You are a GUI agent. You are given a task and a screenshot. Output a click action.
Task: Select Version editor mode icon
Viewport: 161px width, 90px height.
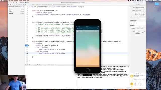click(138, 3)
